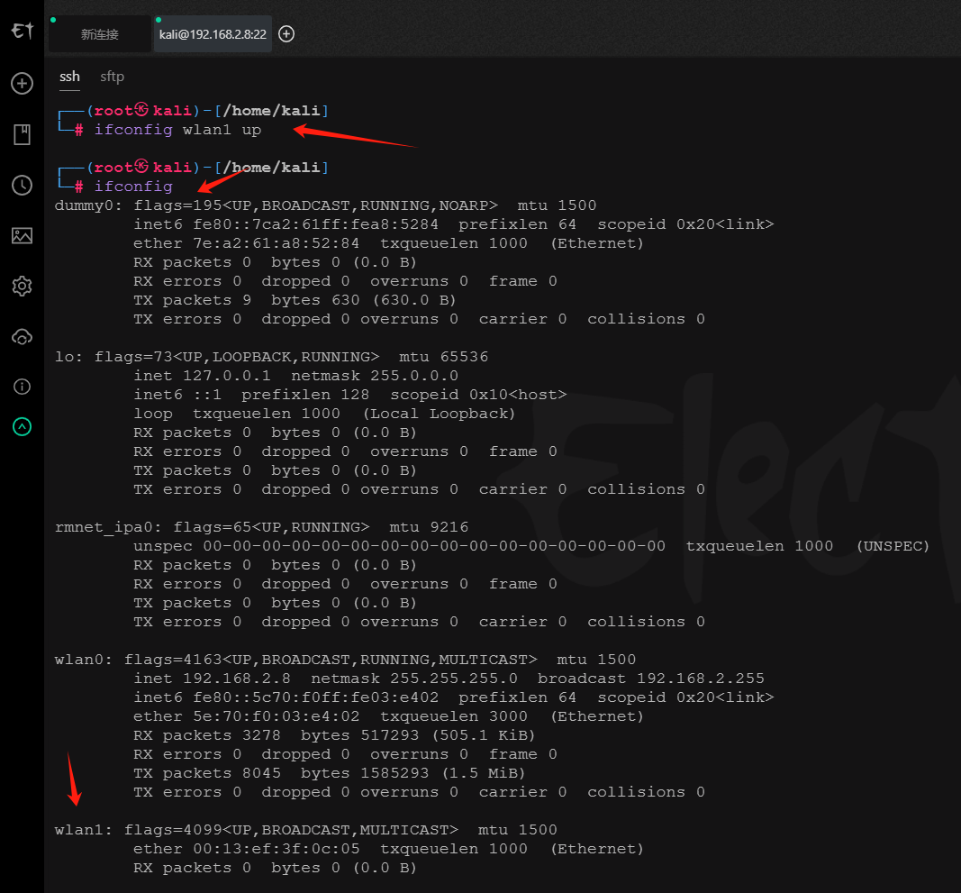Image resolution: width=961 pixels, height=893 pixels.
Task: Select the kali@192.168.2.8:22 tab
Action: click(x=212, y=34)
